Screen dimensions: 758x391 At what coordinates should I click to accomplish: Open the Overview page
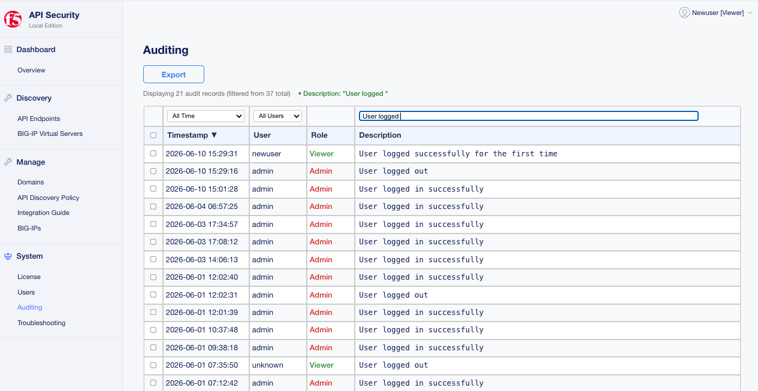31,70
